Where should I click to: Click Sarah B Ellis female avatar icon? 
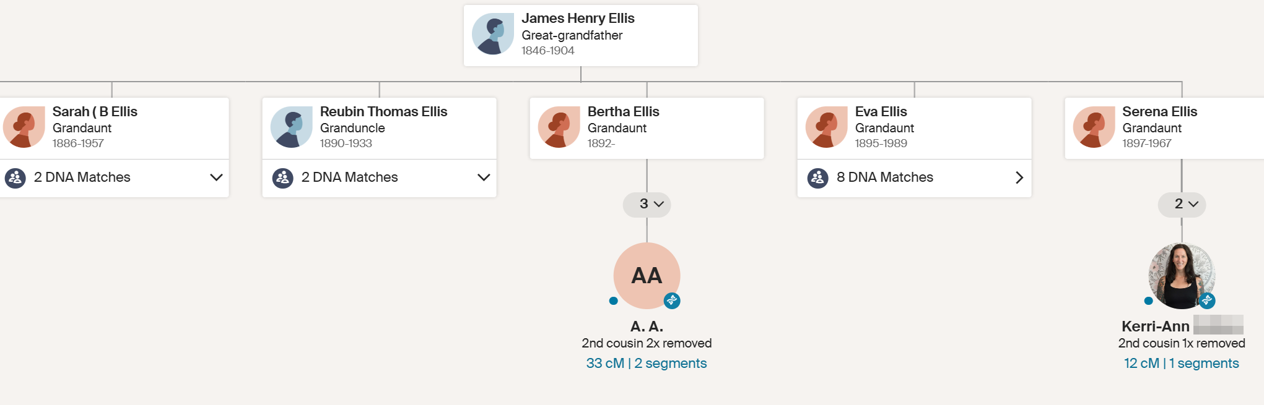tap(24, 127)
